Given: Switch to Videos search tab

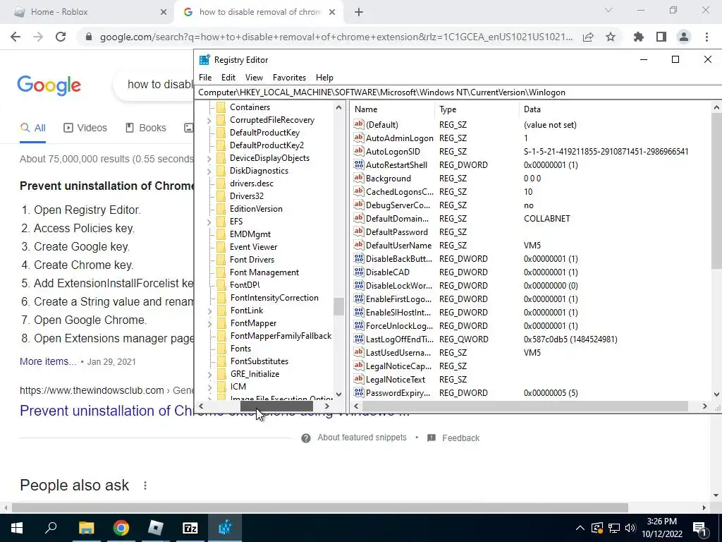Looking at the screenshot, I should 85,128.
